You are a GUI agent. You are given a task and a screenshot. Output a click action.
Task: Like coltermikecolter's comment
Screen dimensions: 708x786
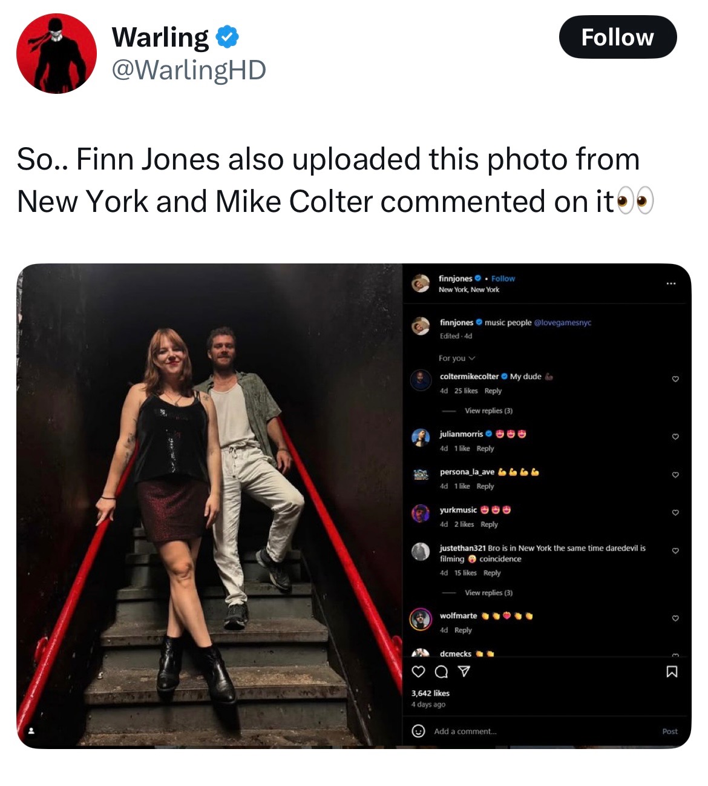pos(675,379)
